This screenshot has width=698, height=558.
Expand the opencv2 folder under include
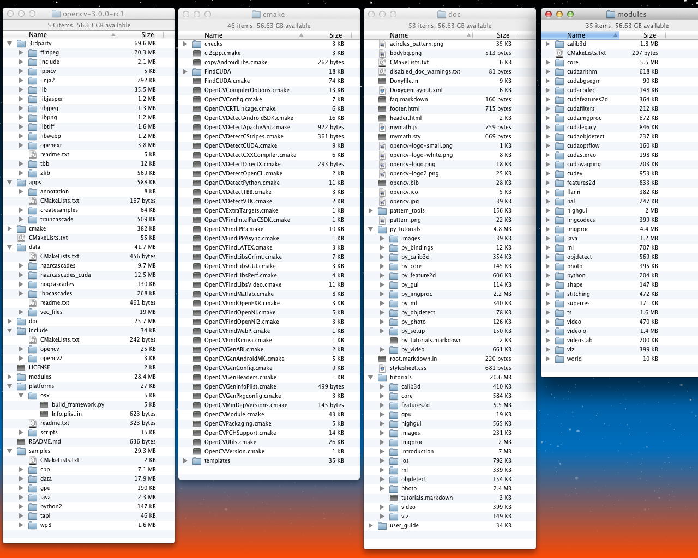(21, 359)
